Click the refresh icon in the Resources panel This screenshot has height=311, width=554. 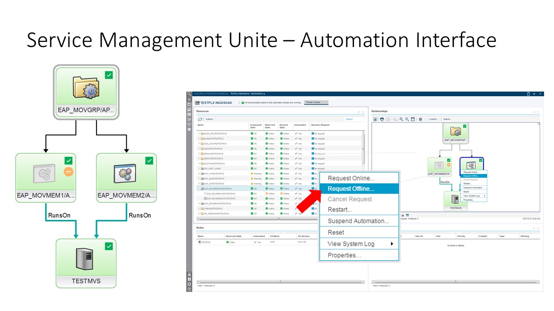coord(200,119)
